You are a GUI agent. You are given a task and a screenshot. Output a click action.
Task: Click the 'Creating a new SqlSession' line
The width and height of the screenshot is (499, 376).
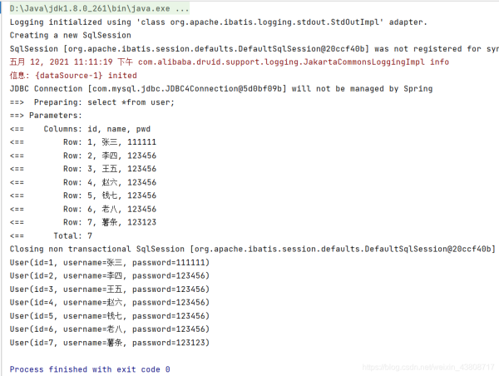pos(71,35)
